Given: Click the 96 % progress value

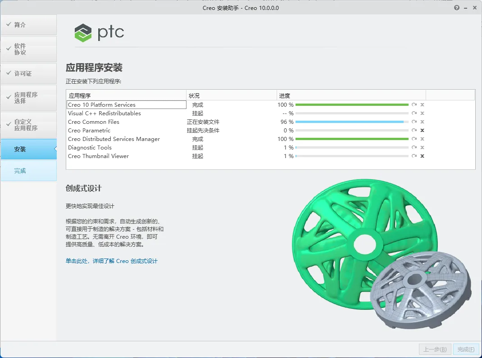Looking at the screenshot, I should 287,122.
